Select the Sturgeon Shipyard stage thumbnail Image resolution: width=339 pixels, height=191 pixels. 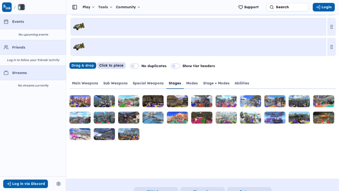299,101
